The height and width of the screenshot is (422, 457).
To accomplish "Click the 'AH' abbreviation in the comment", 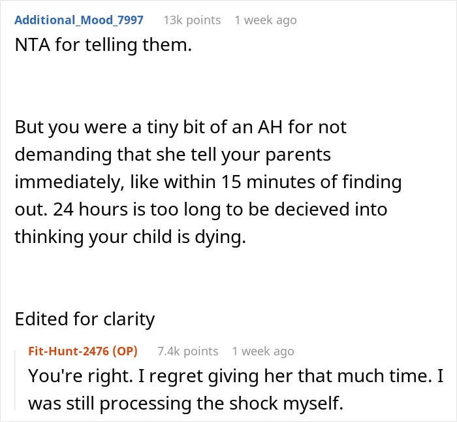I will (270, 127).
